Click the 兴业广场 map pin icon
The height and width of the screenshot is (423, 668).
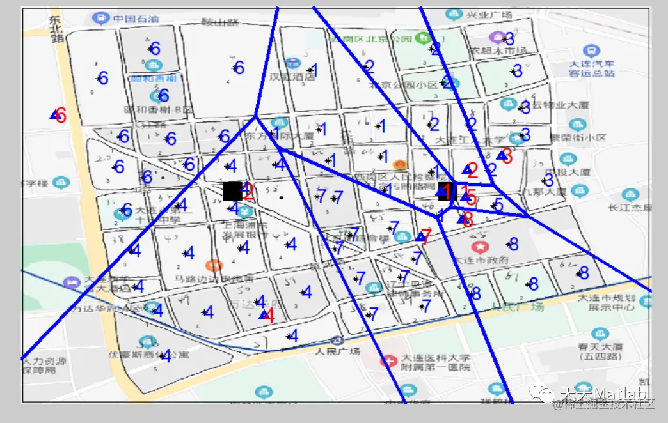454,15
